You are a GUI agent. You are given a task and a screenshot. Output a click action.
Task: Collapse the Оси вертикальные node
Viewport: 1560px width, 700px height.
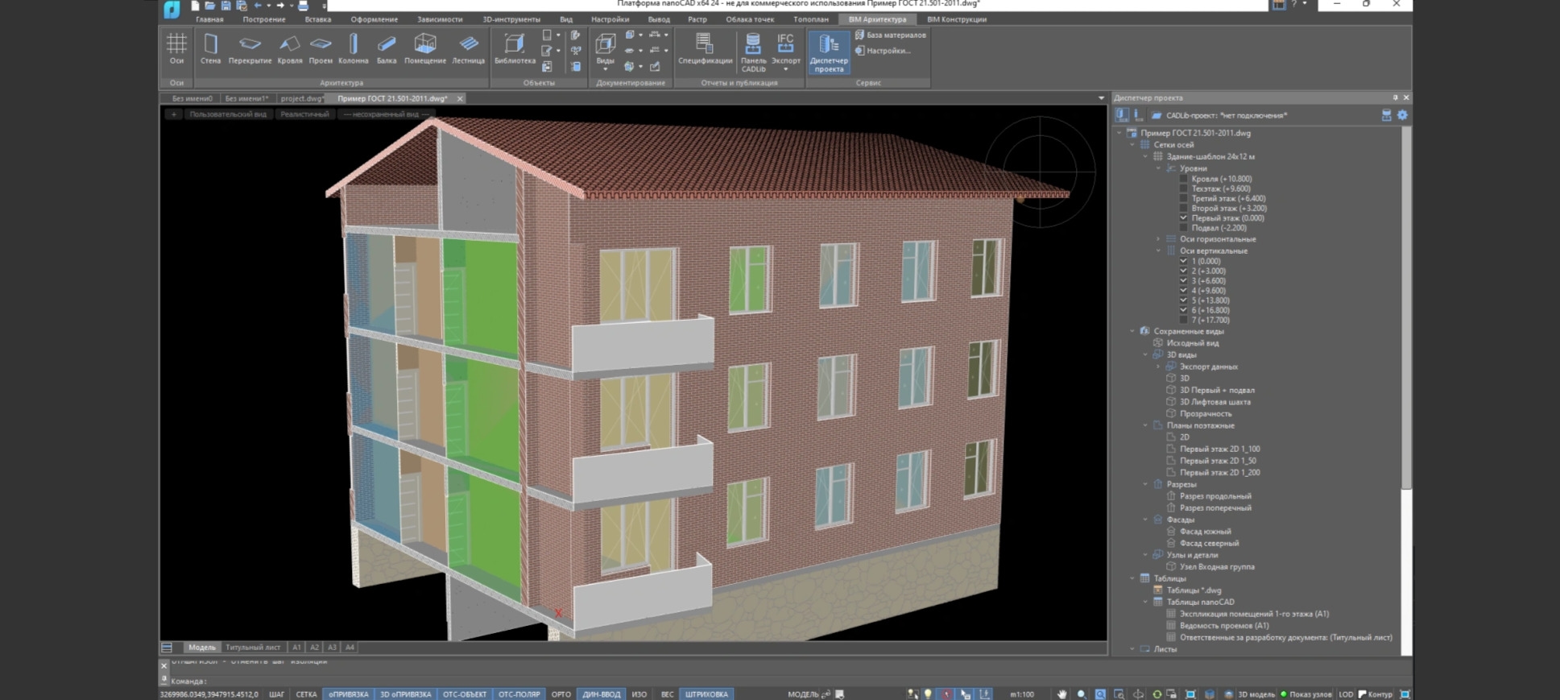(1158, 251)
